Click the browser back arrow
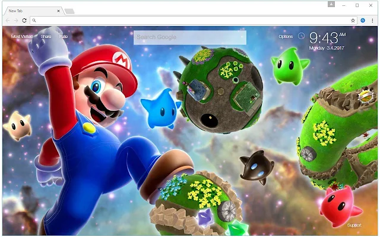The width and height of the screenshot is (380, 237). click(8, 21)
